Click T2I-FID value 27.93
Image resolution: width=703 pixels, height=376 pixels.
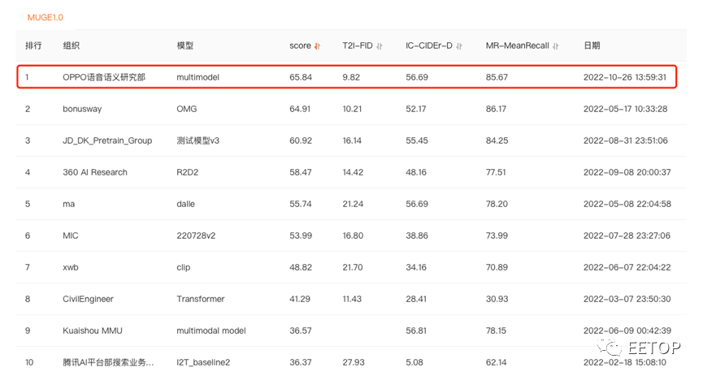click(x=354, y=362)
